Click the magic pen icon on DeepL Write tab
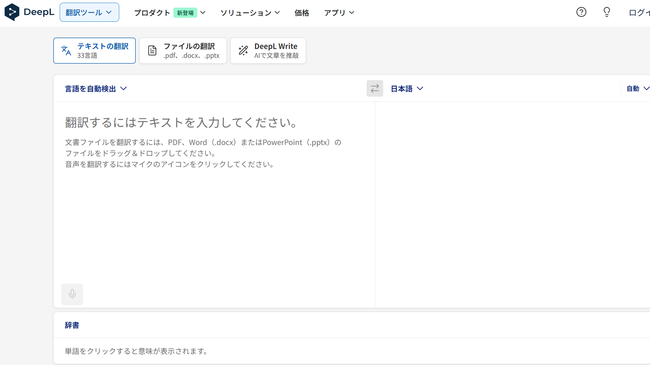Image resolution: width=650 pixels, height=365 pixels. click(x=243, y=50)
